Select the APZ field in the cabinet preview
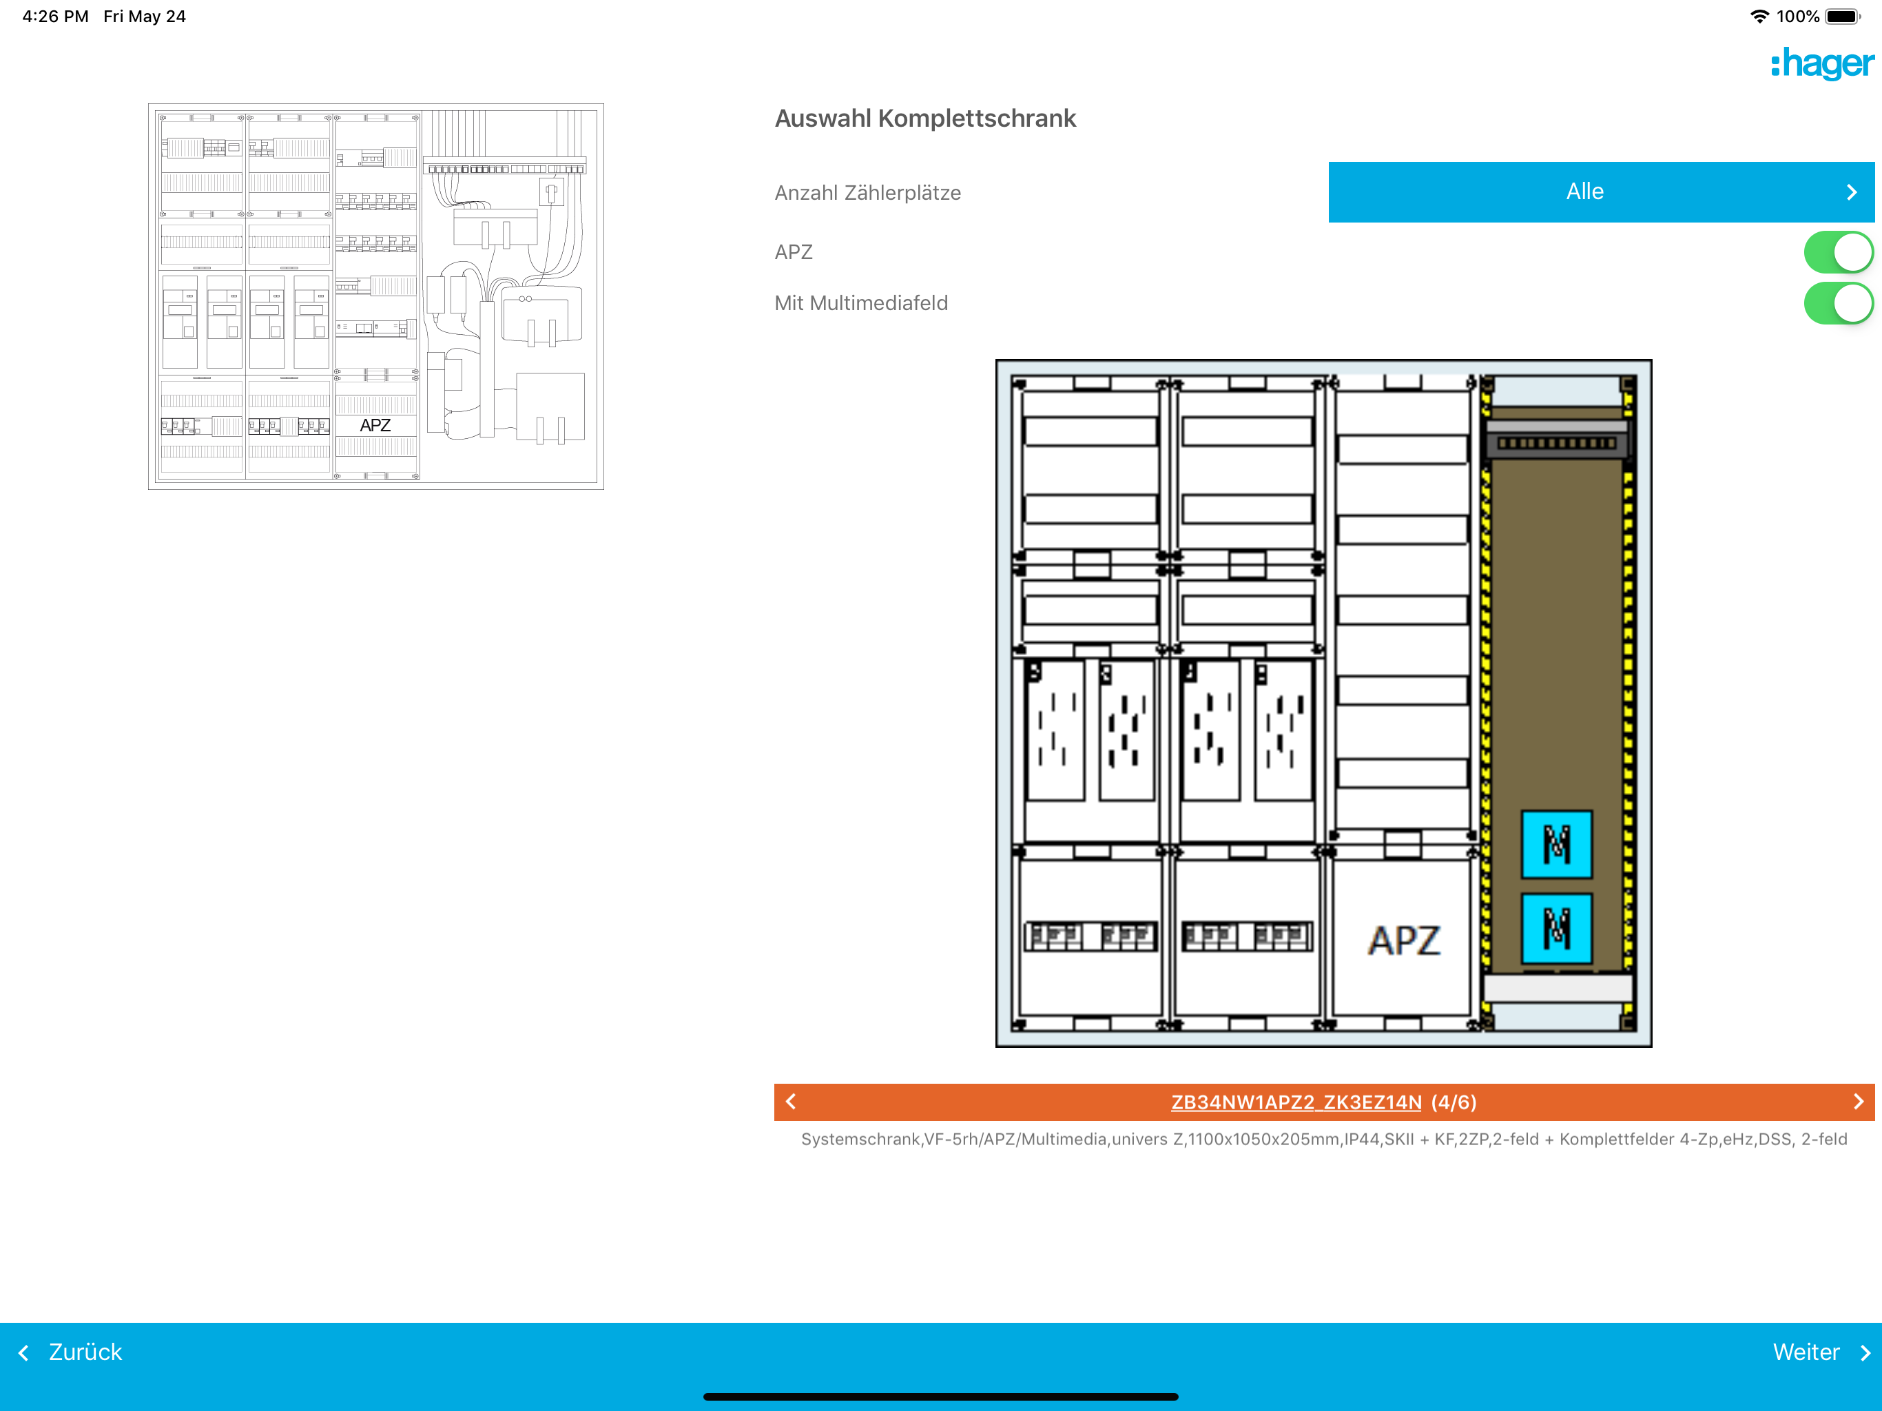 tap(1403, 940)
